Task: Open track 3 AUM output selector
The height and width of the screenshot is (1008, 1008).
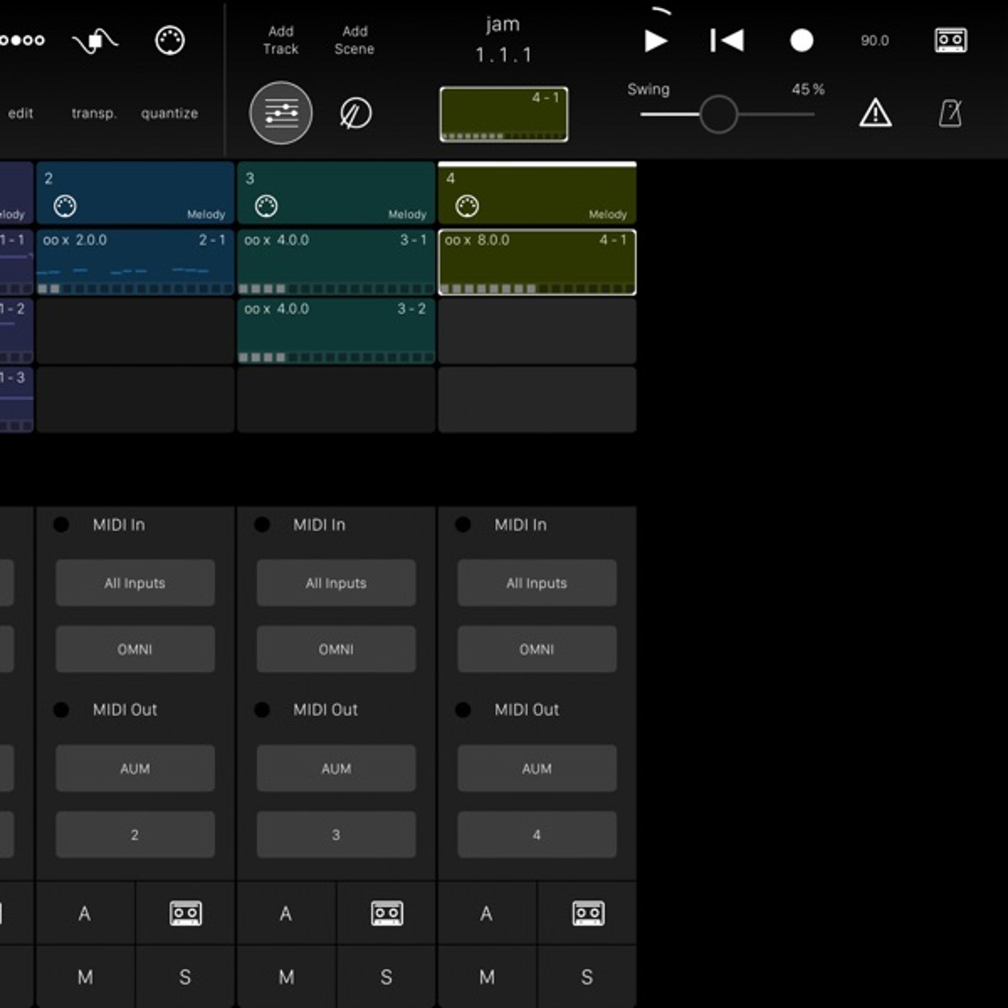Action: tap(336, 768)
